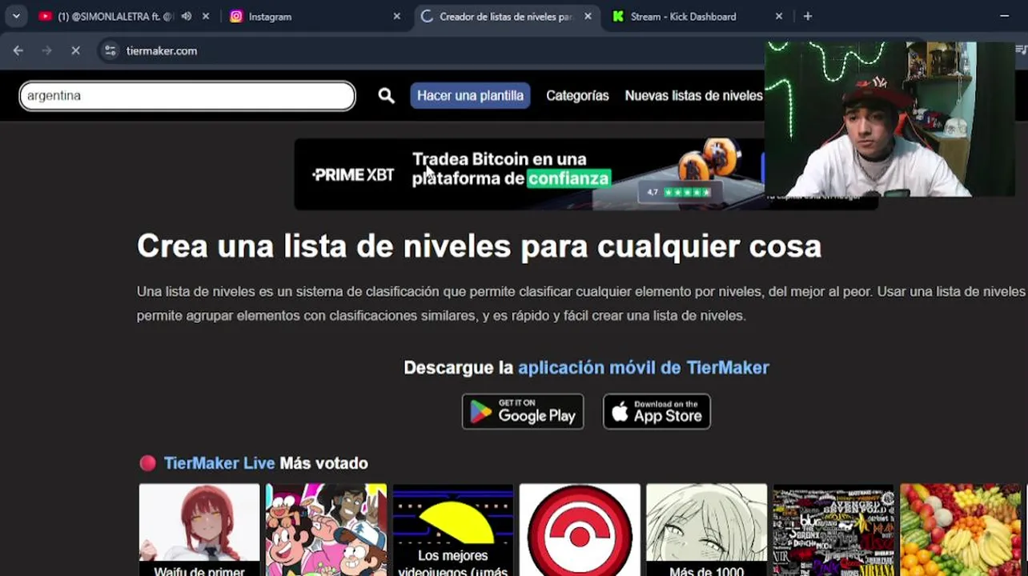The image size is (1028, 576).
Task: Mute the YouTube tab via speaker icon
Action: pyautogui.click(x=187, y=16)
